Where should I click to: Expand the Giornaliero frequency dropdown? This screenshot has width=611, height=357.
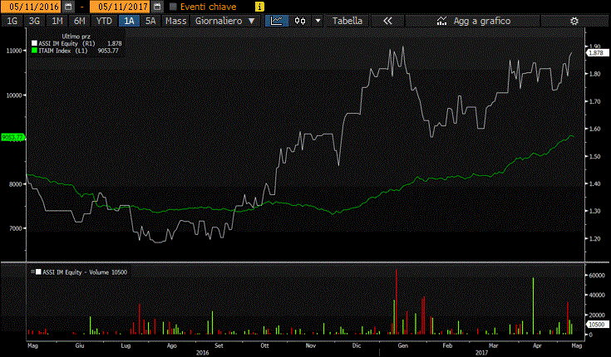[225, 20]
